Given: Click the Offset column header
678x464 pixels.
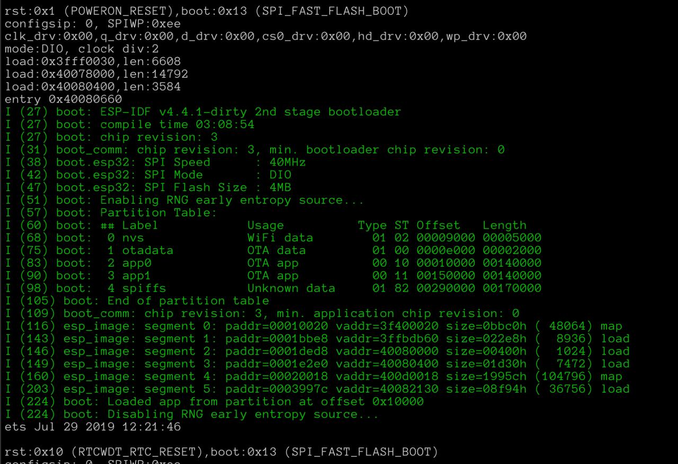Looking at the screenshot, I should click(439, 225).
